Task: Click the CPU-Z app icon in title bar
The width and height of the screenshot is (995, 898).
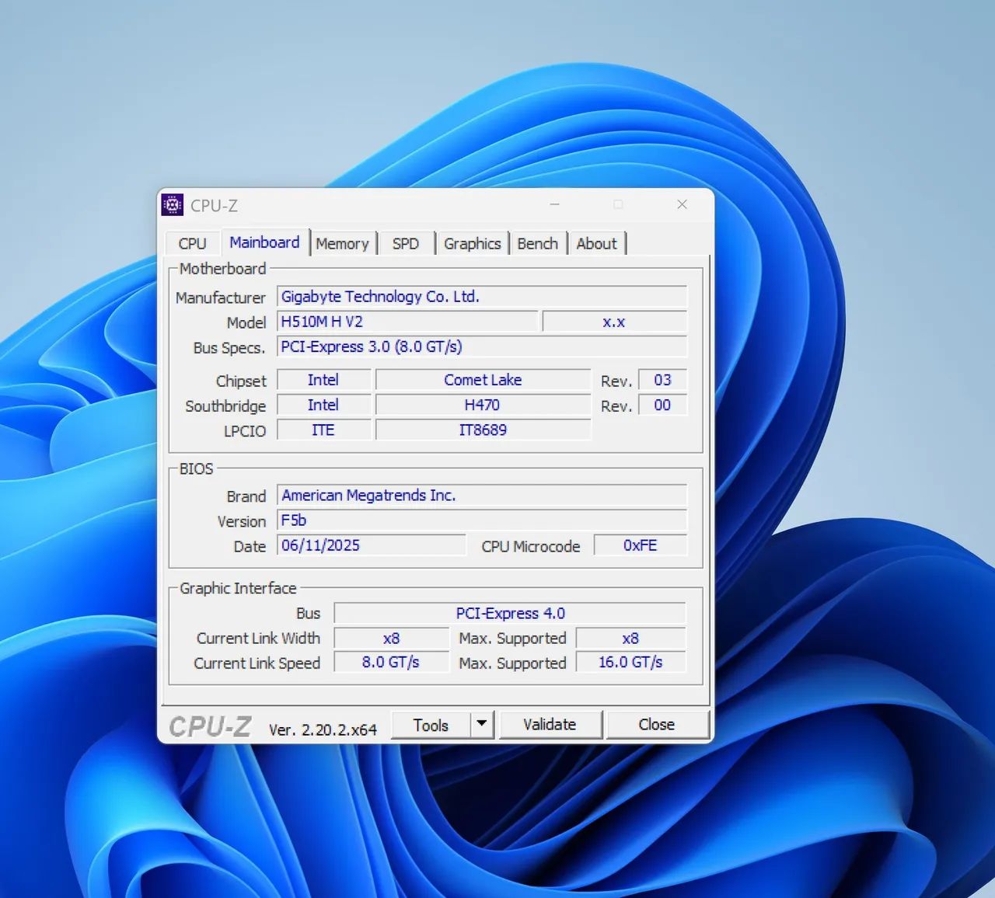Action: [173, 205]
